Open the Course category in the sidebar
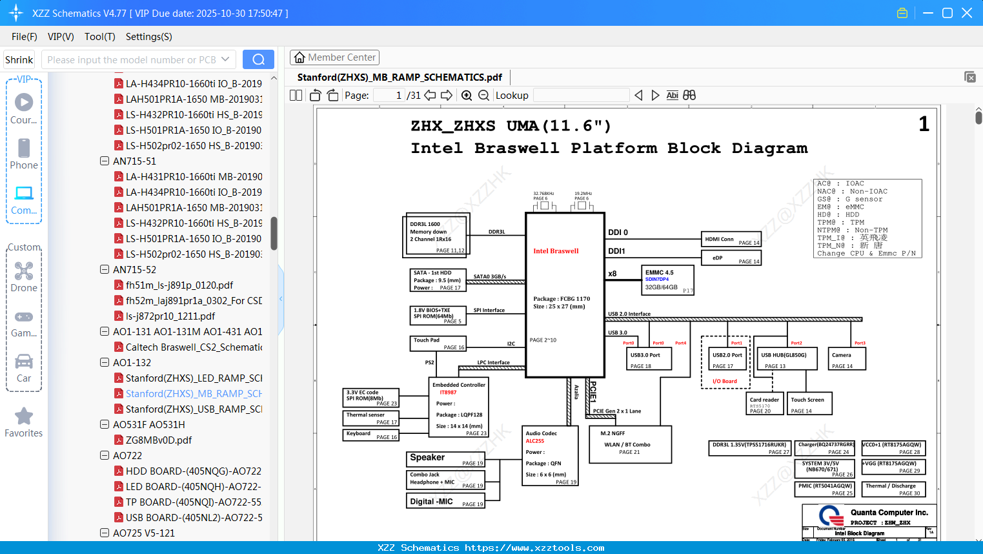The width and height of the screenshot is (983, 554). pos(24,108)
